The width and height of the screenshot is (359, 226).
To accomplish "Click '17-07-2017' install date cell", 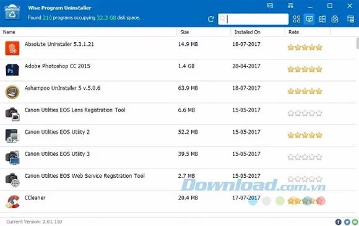I will [x=246, y=198].
